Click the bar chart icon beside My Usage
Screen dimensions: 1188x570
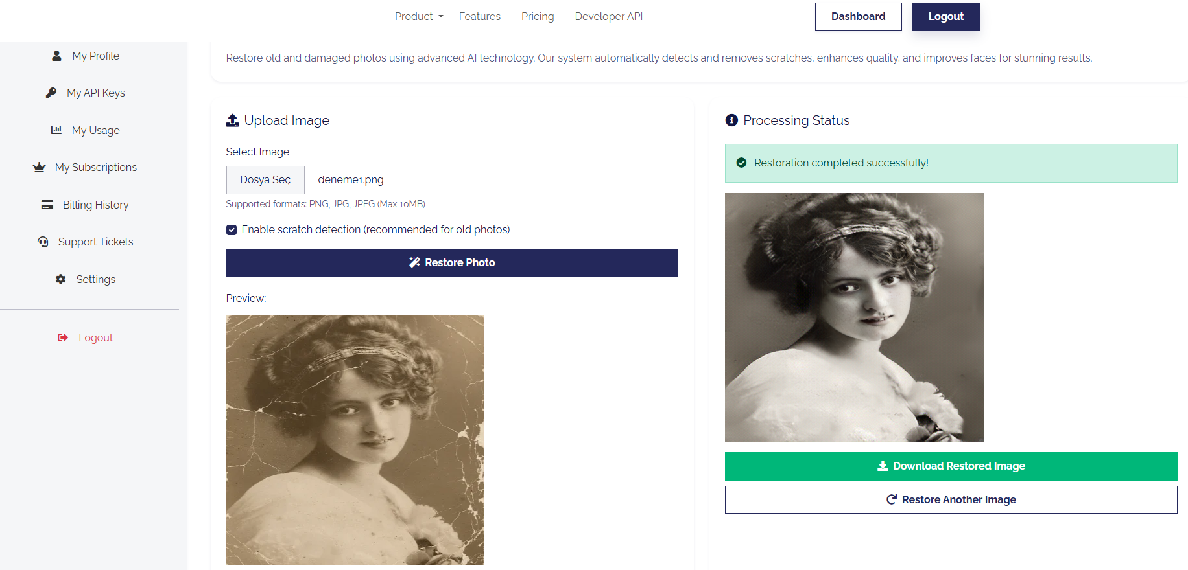coord(56,130)
